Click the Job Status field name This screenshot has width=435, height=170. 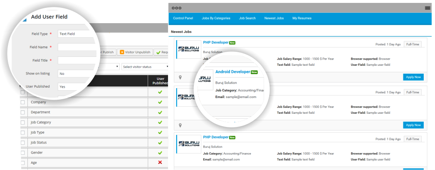(x=39, y=143)
